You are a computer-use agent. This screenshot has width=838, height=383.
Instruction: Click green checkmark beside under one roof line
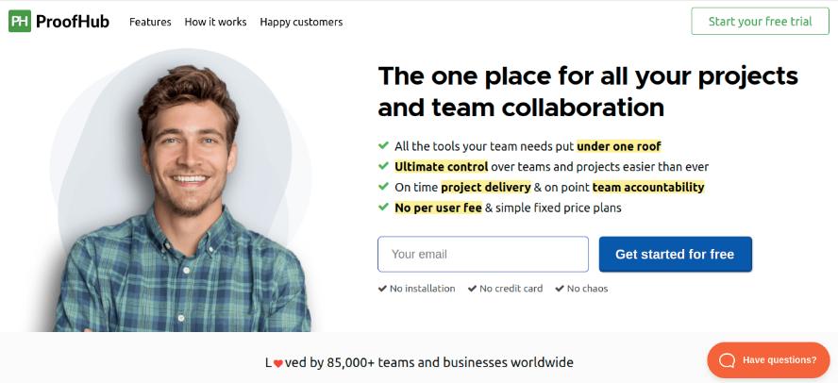[x=383, y=145]
